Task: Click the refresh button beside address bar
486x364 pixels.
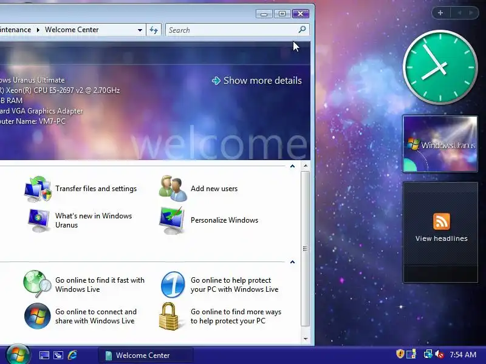Action: 154,30
